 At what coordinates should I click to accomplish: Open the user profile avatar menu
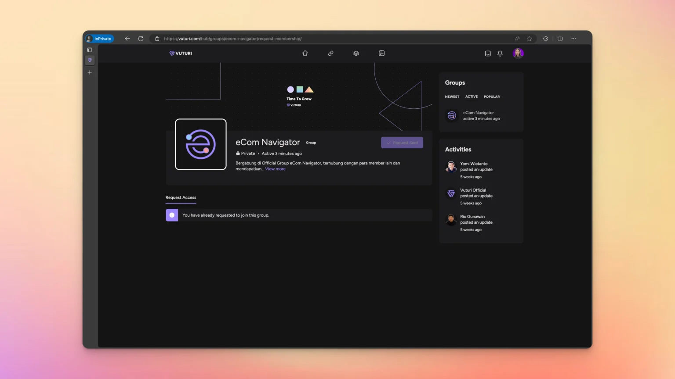(518, 53)
